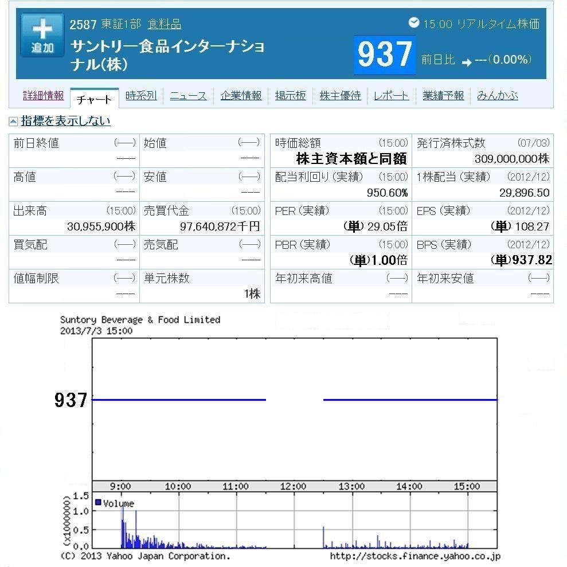This screenshot has height=567, width=567.
Task: Click the 9:00 time axis label
Action: [x=120, y=486]
